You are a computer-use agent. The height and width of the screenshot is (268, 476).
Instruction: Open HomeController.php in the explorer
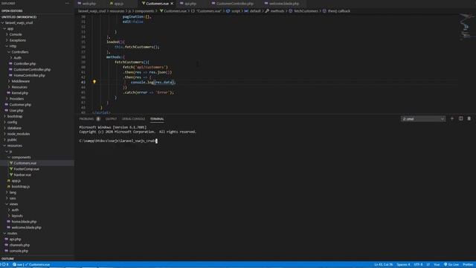(29, 75)
